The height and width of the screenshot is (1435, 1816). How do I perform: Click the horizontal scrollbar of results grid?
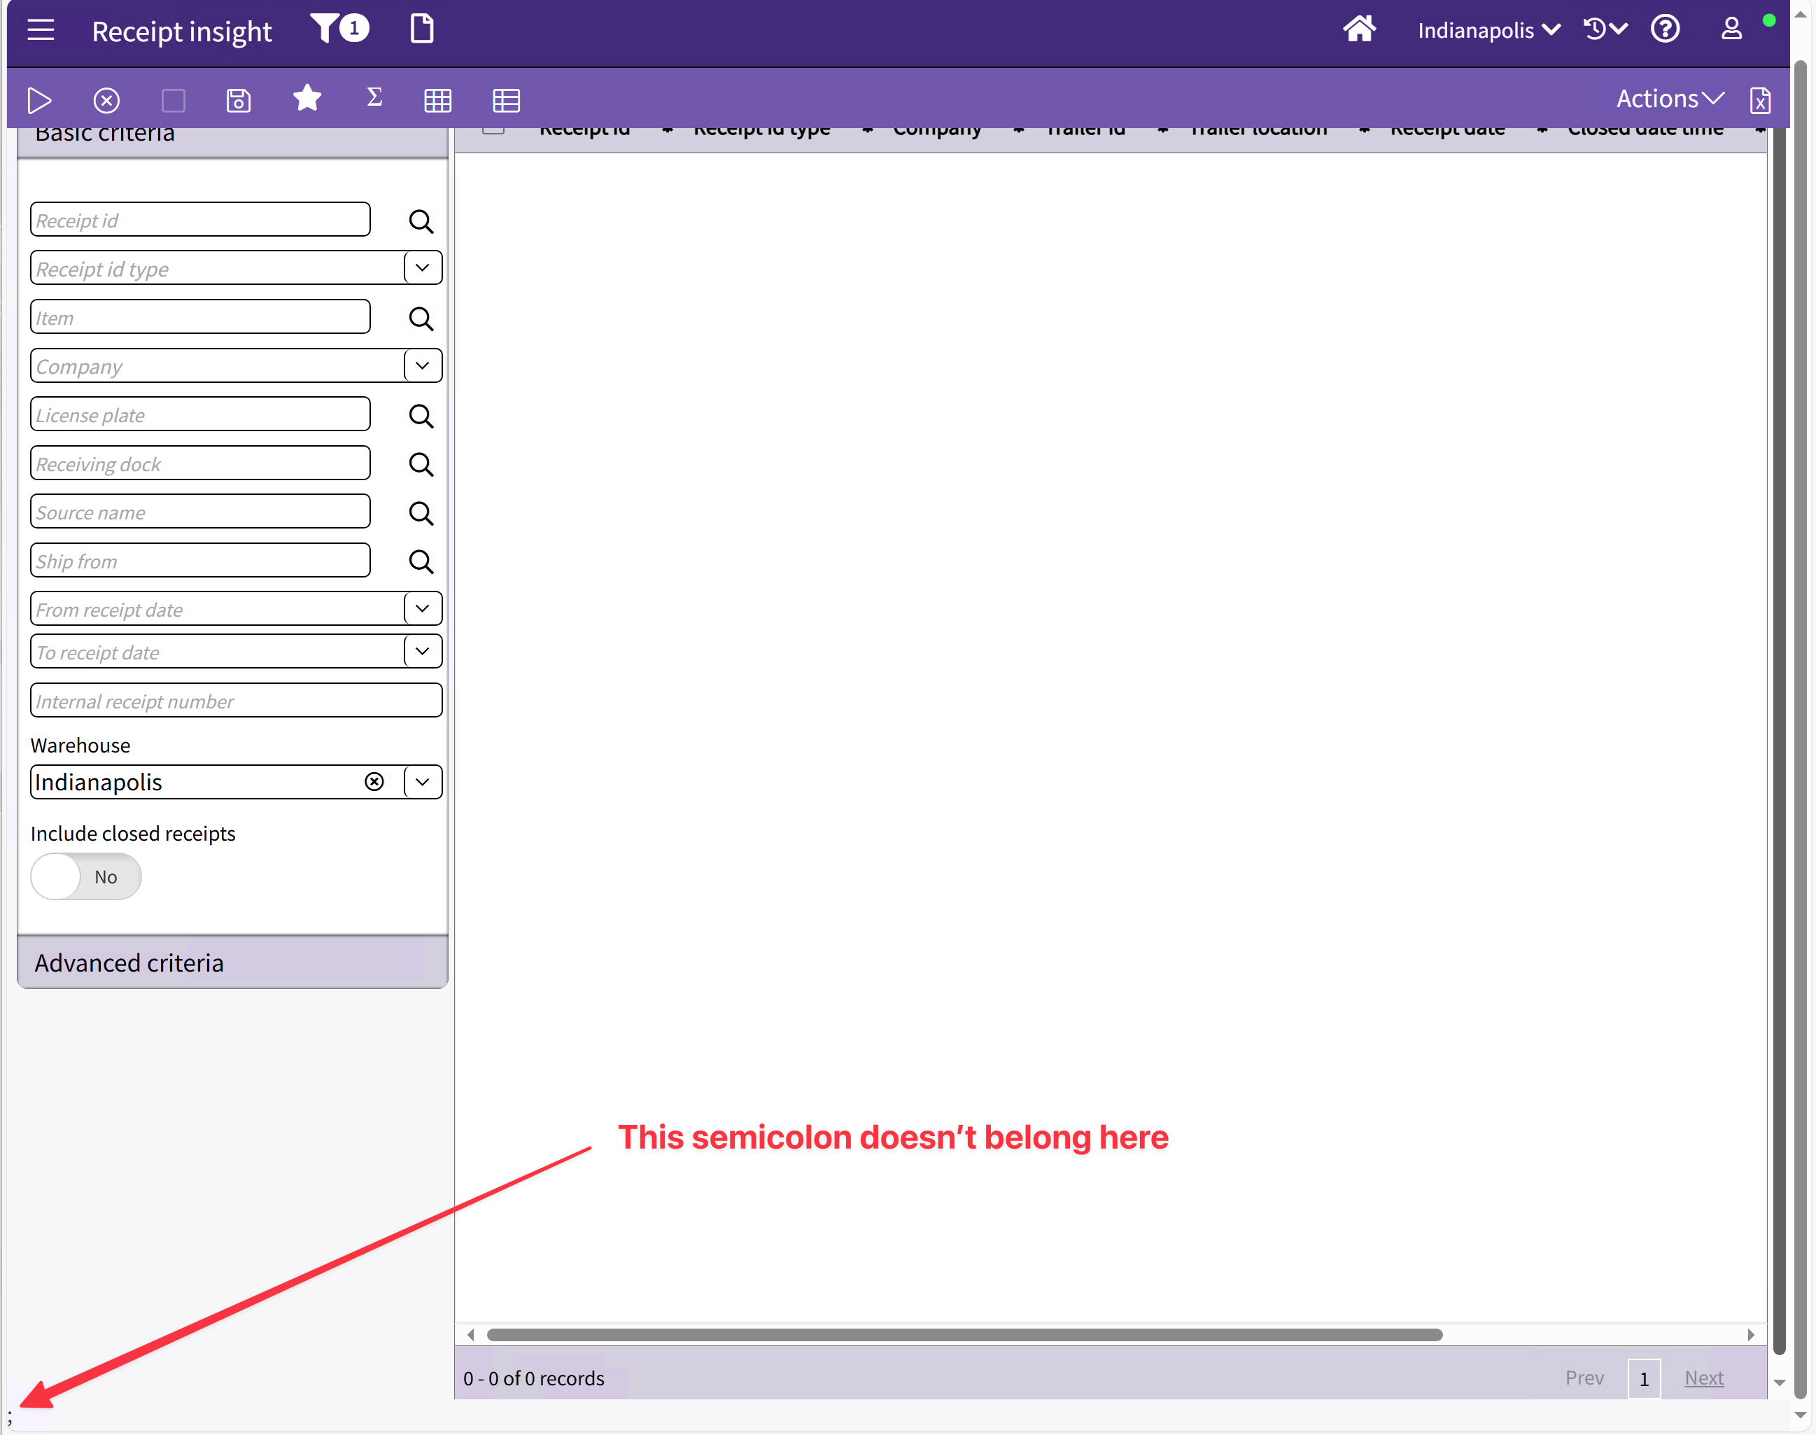click(964, 1335)
